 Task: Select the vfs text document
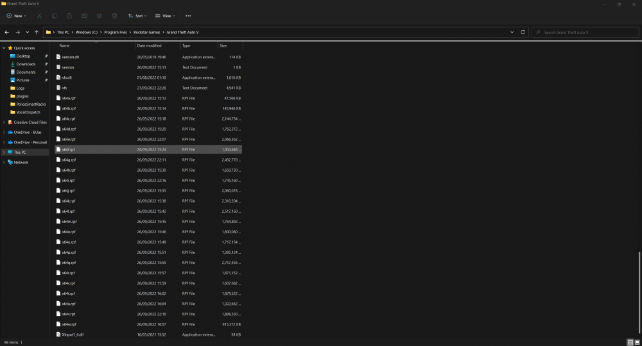148,88
